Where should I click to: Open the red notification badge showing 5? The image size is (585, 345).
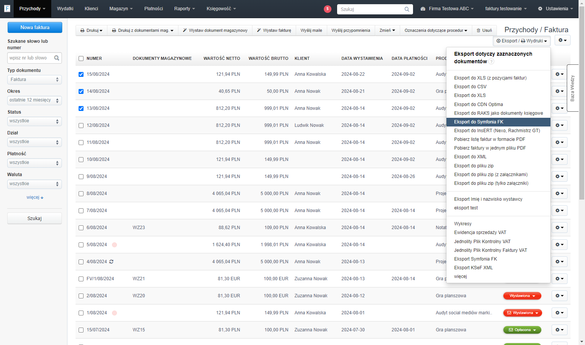click(328, 9)
